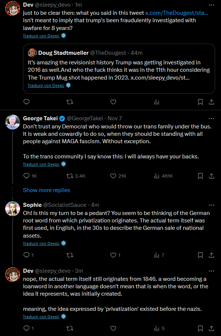221x336 pixels.
Task: Open the x.com/TheDougest link in Dev's tweet
Action: (x=177, y=13)
